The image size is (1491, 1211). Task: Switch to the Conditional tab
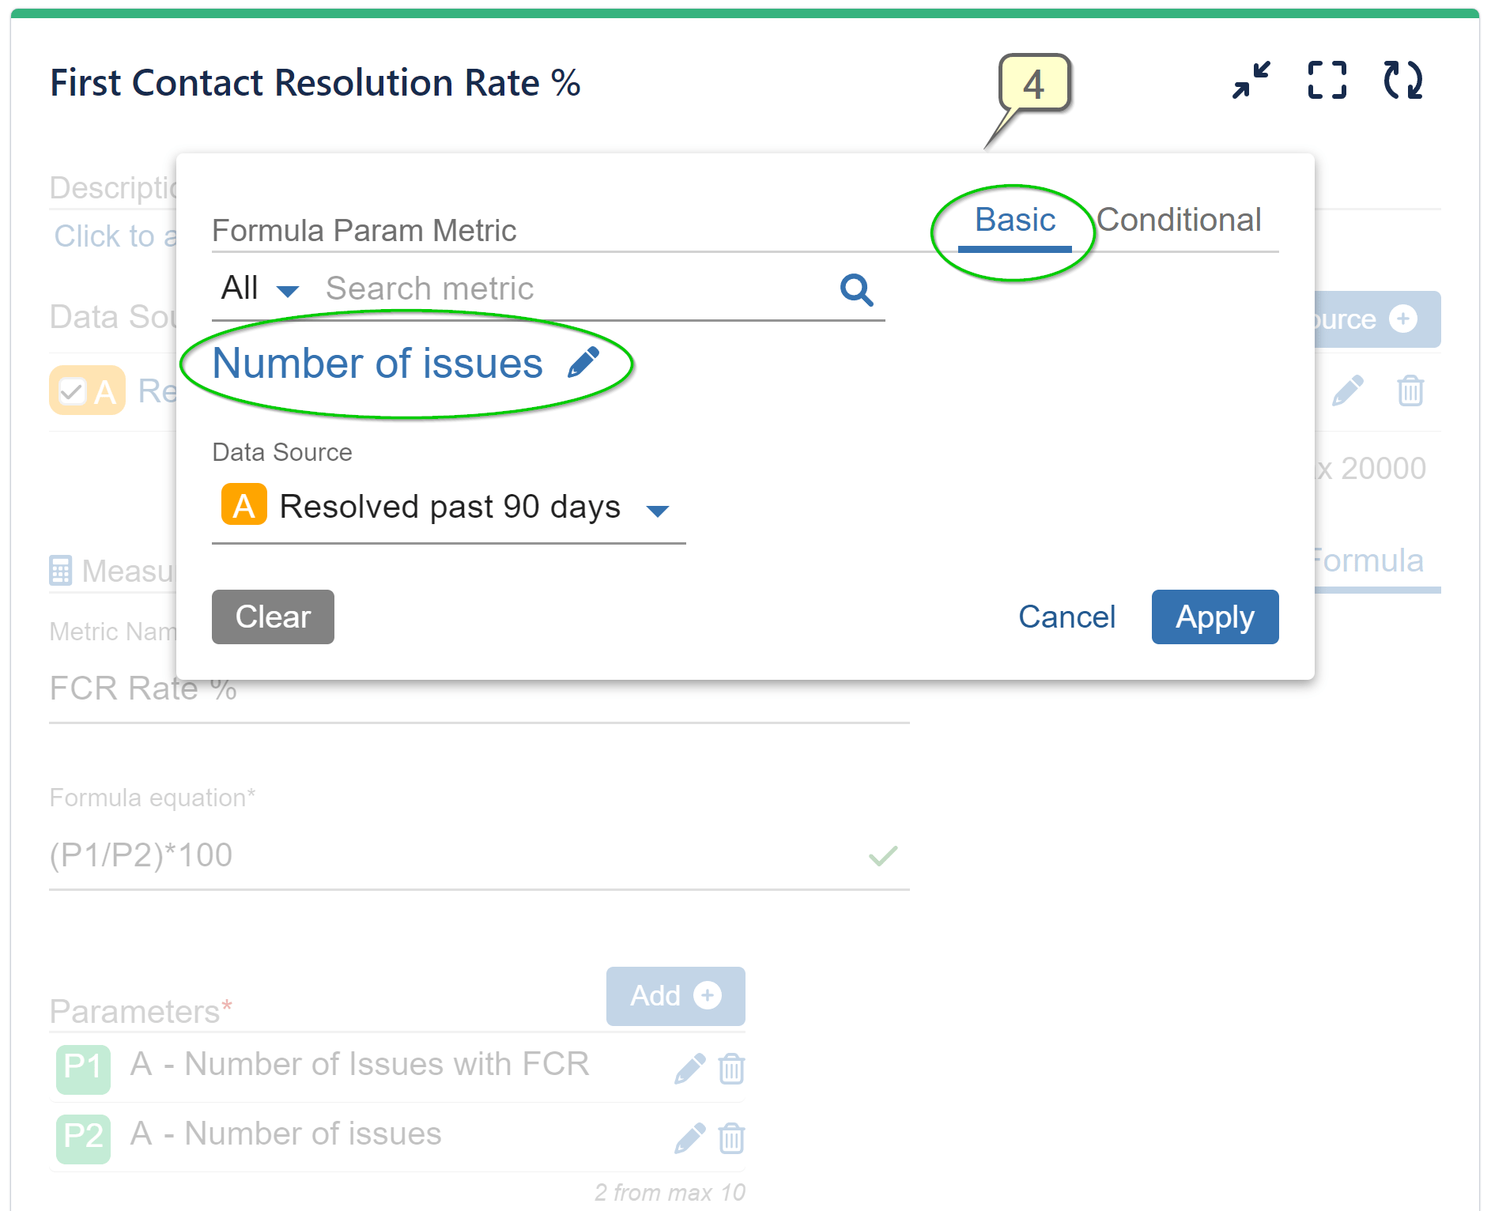(x=1180, y=220)
